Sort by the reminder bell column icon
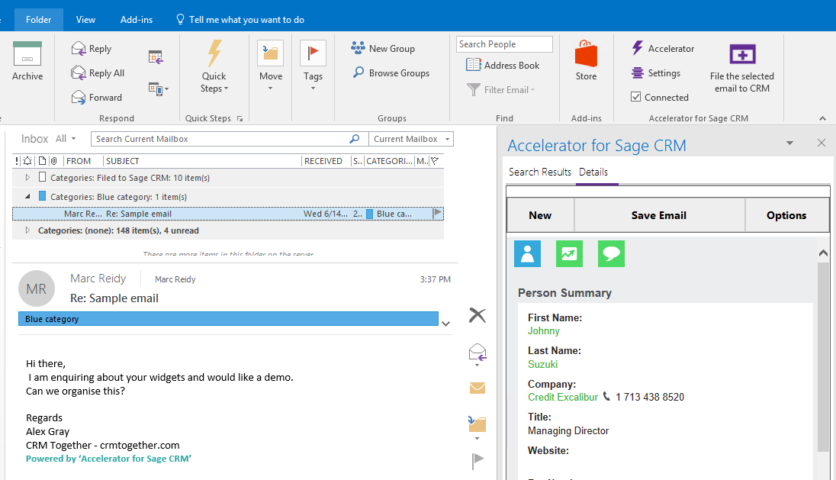This screenshot has height=480, width=836. pyautogui.click(x=27, y=161)
